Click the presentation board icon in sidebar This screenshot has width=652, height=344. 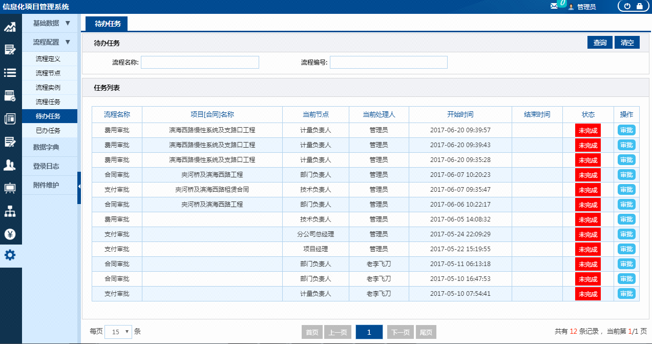click(x=10, y=187)
